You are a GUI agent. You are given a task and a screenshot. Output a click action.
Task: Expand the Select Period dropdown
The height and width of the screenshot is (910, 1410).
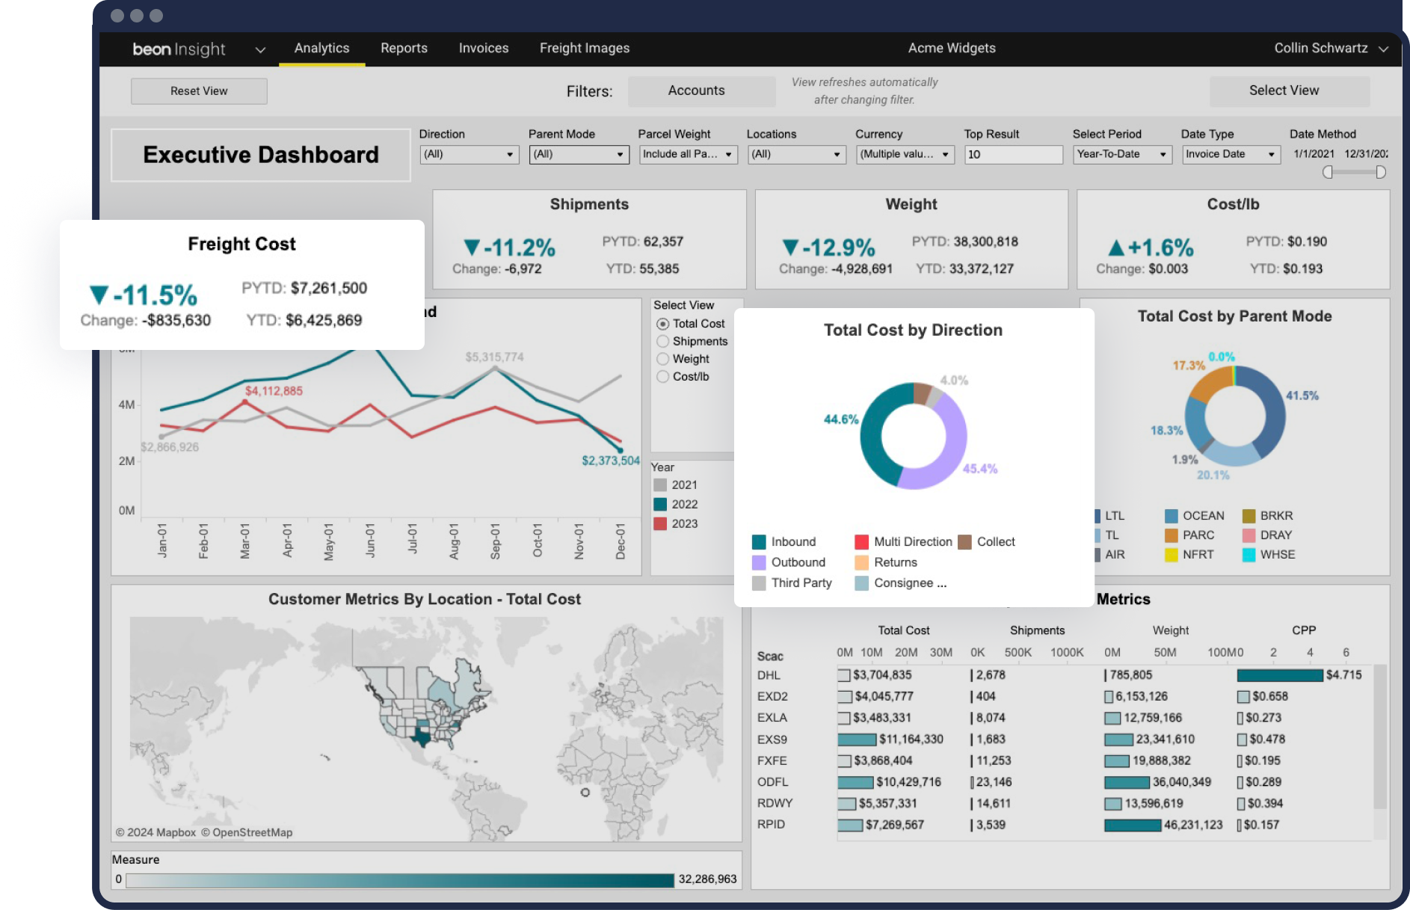tap(1121, 155)
